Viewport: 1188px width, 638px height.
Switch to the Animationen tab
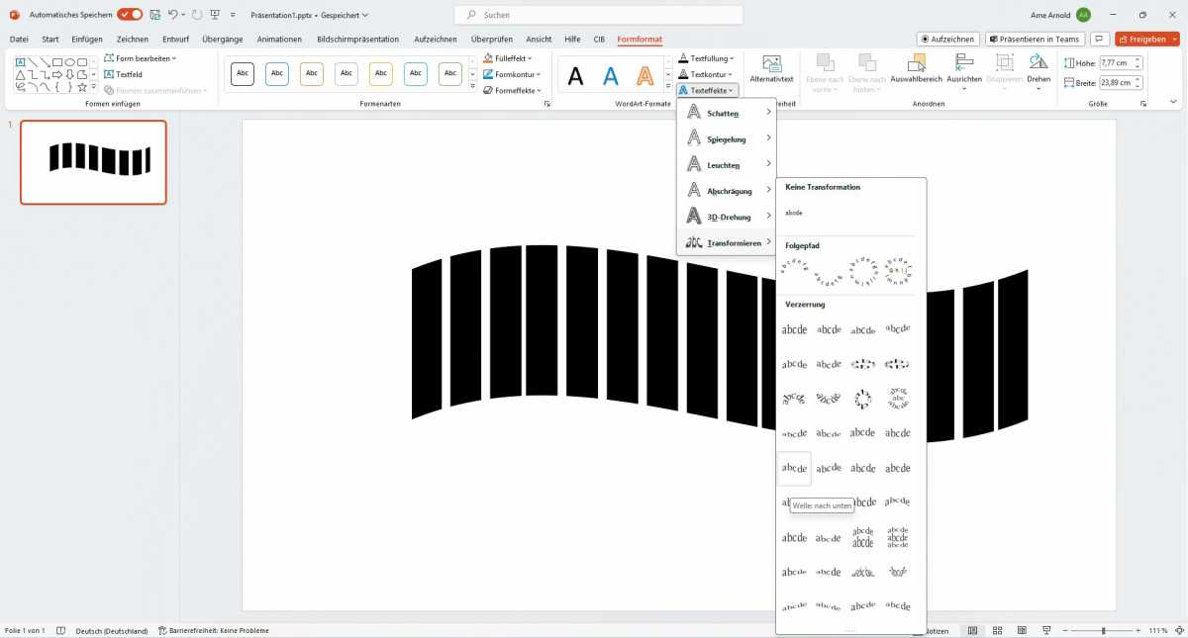(279, 39)
